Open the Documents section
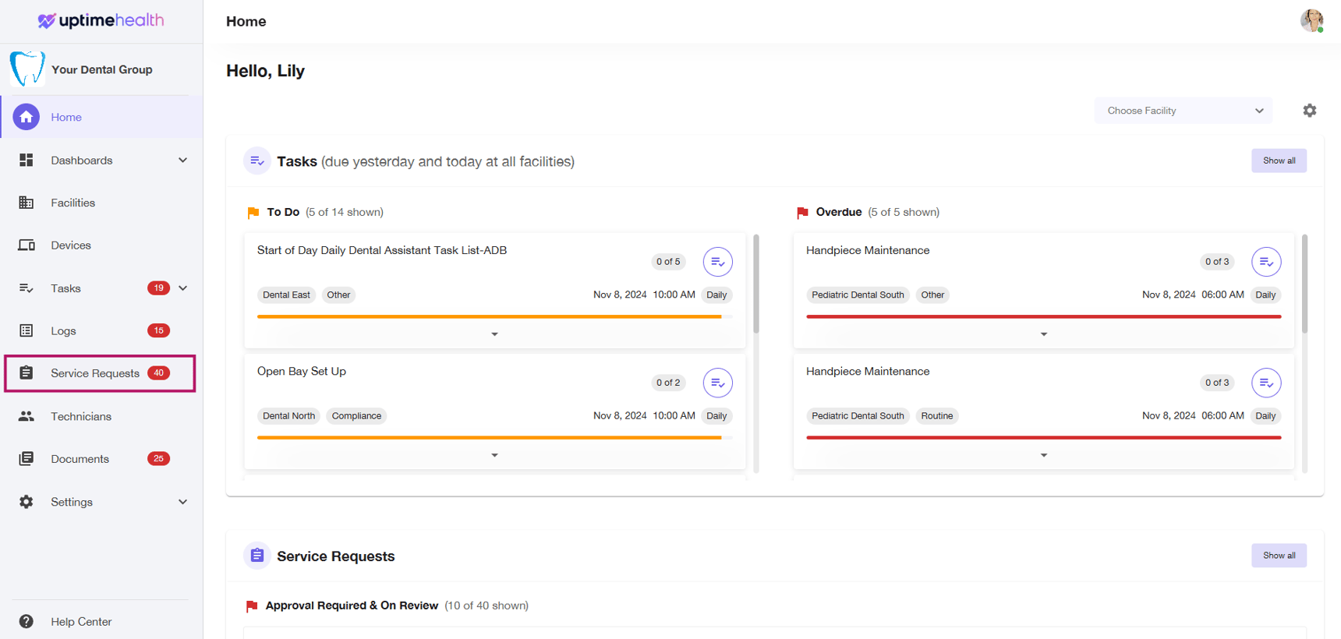The image size is (1341, 639). pos(80,459)
